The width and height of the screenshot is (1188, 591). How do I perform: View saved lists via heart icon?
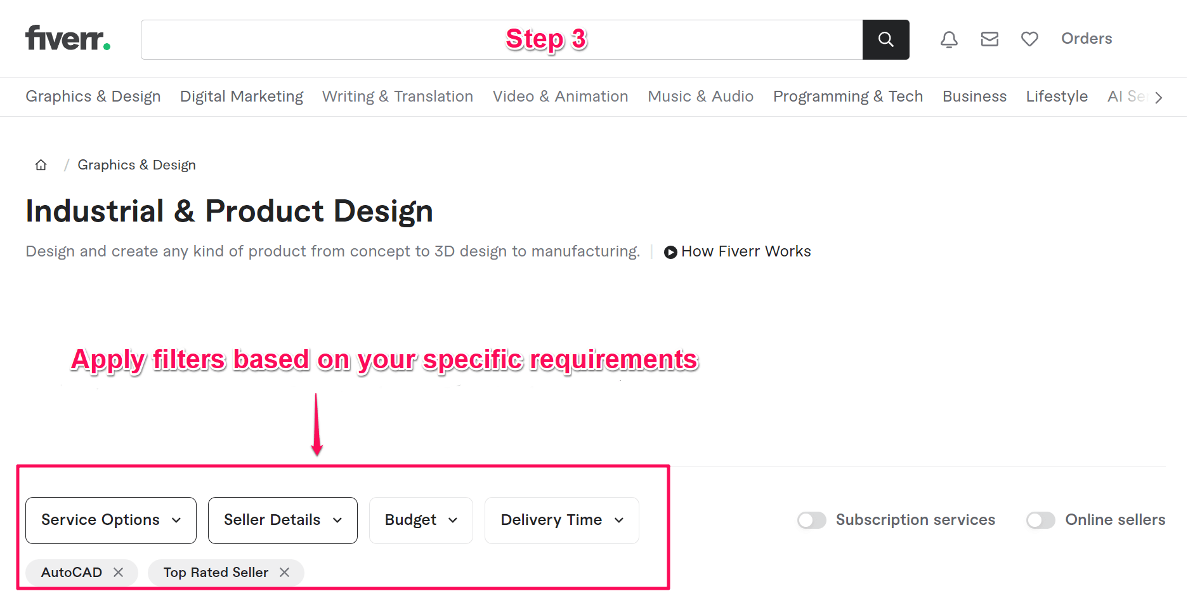1029,39
